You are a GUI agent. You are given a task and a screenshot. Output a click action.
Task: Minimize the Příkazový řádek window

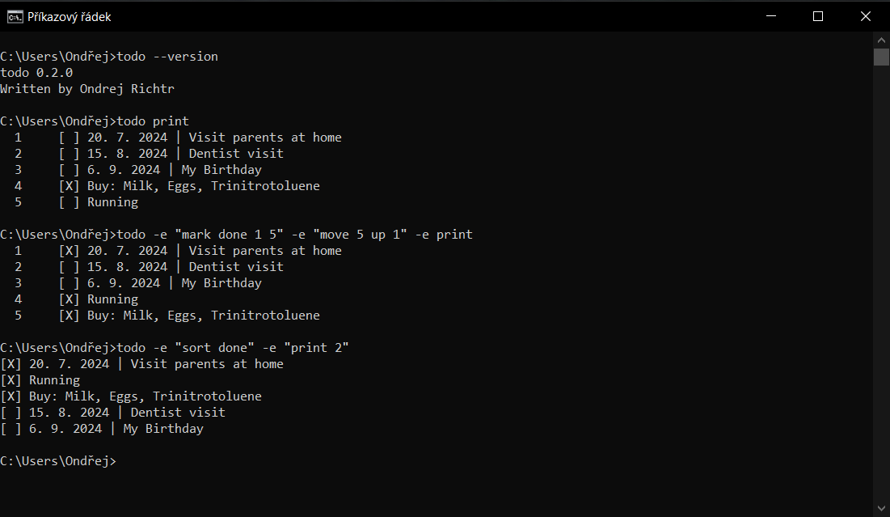pos(772,16)
